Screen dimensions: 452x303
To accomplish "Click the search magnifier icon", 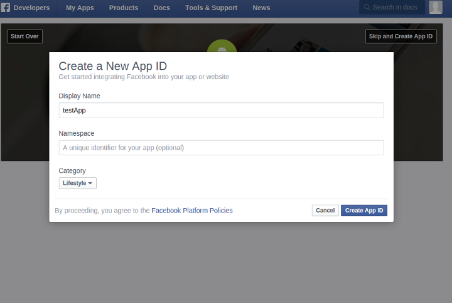I will coord(367,7).
